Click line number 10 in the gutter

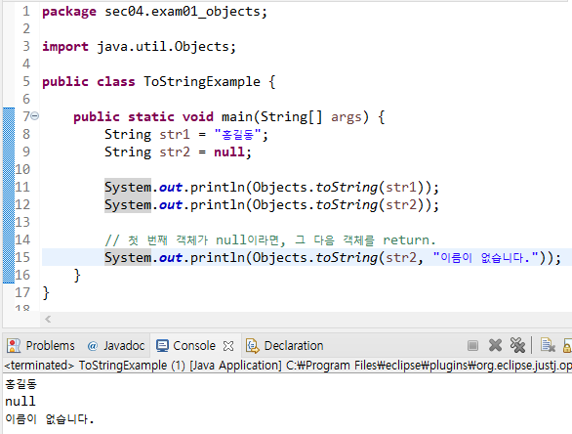tap(22, 169)
